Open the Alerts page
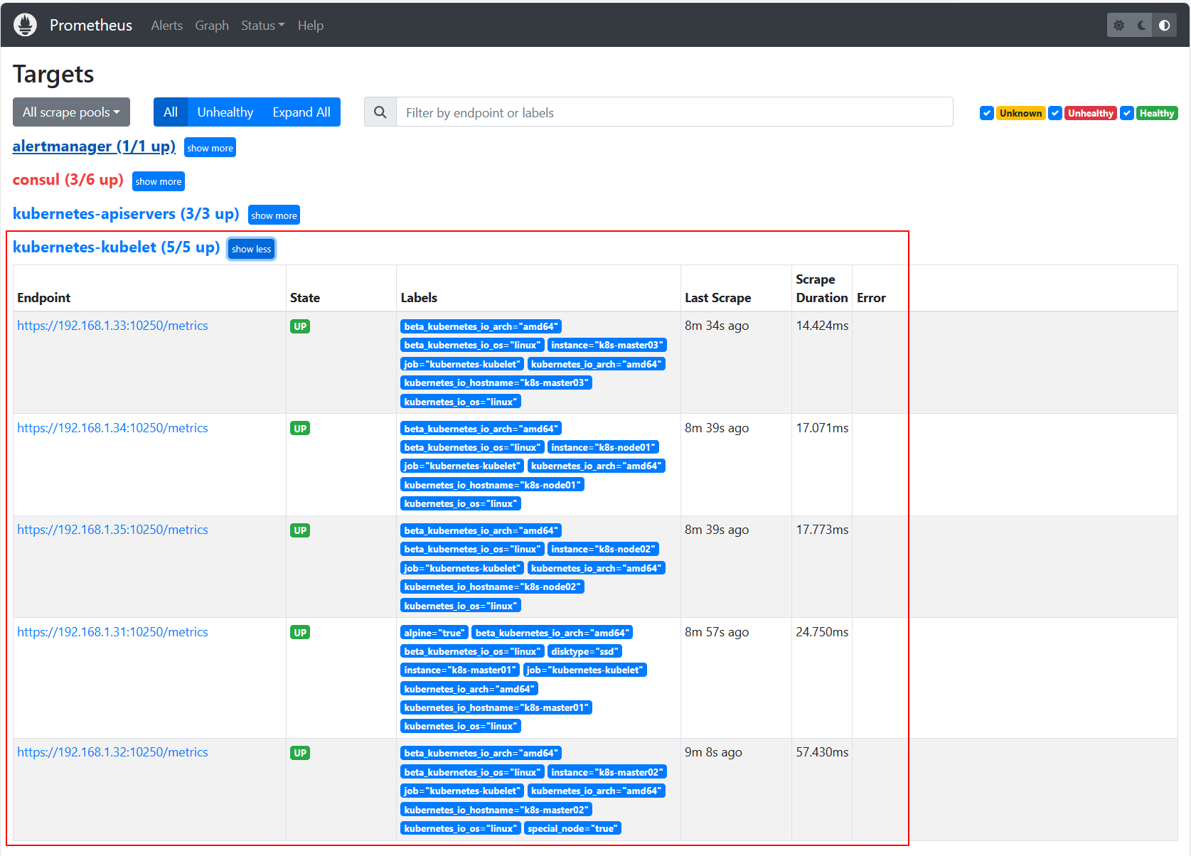1191x856 pixels. 167,26
